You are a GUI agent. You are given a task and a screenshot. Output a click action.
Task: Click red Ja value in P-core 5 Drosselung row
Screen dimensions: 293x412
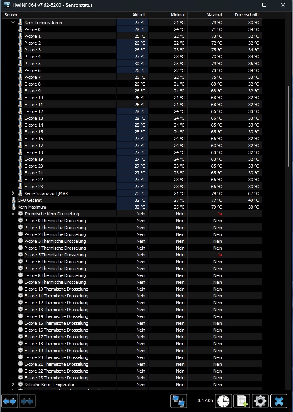(x=220, y=255)
